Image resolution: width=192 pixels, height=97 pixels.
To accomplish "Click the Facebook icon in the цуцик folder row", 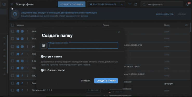I will 22,83.
